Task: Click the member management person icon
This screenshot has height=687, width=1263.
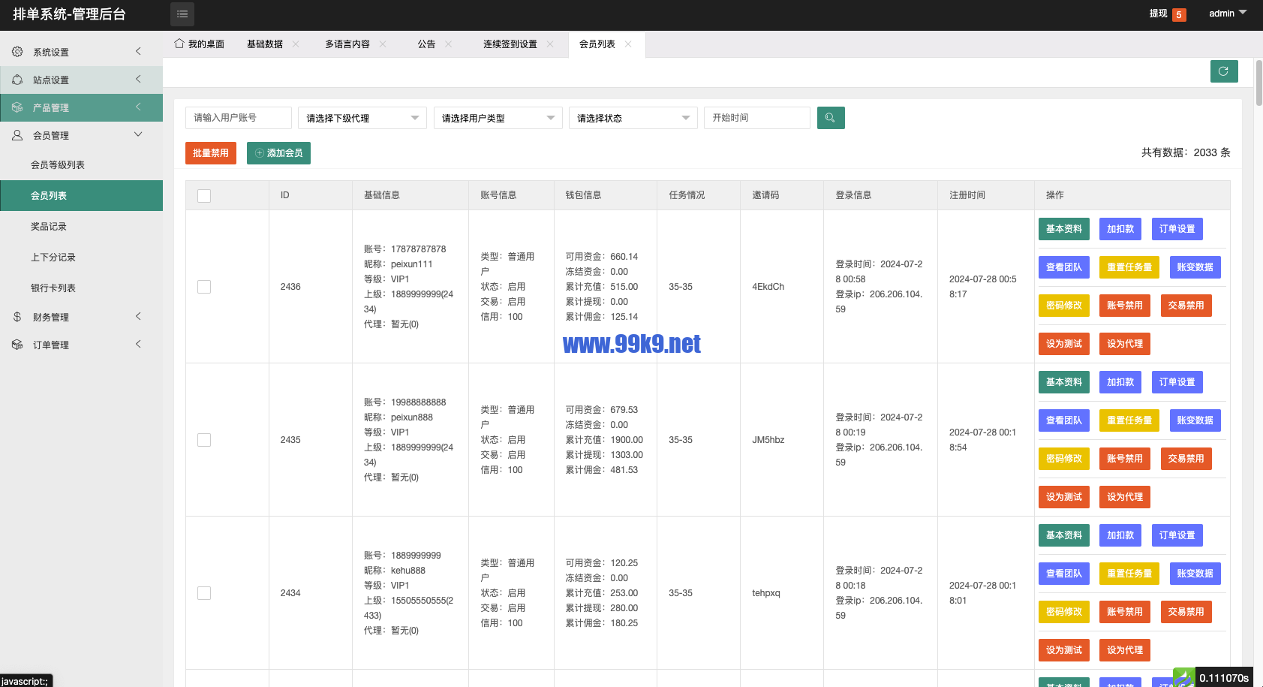Action: [17, 135]
